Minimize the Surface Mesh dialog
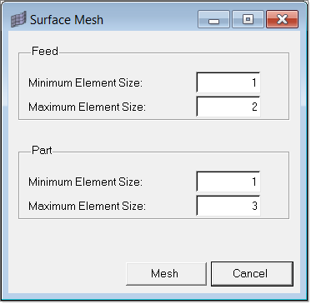 pyautogui.click(x=213, y=19)
